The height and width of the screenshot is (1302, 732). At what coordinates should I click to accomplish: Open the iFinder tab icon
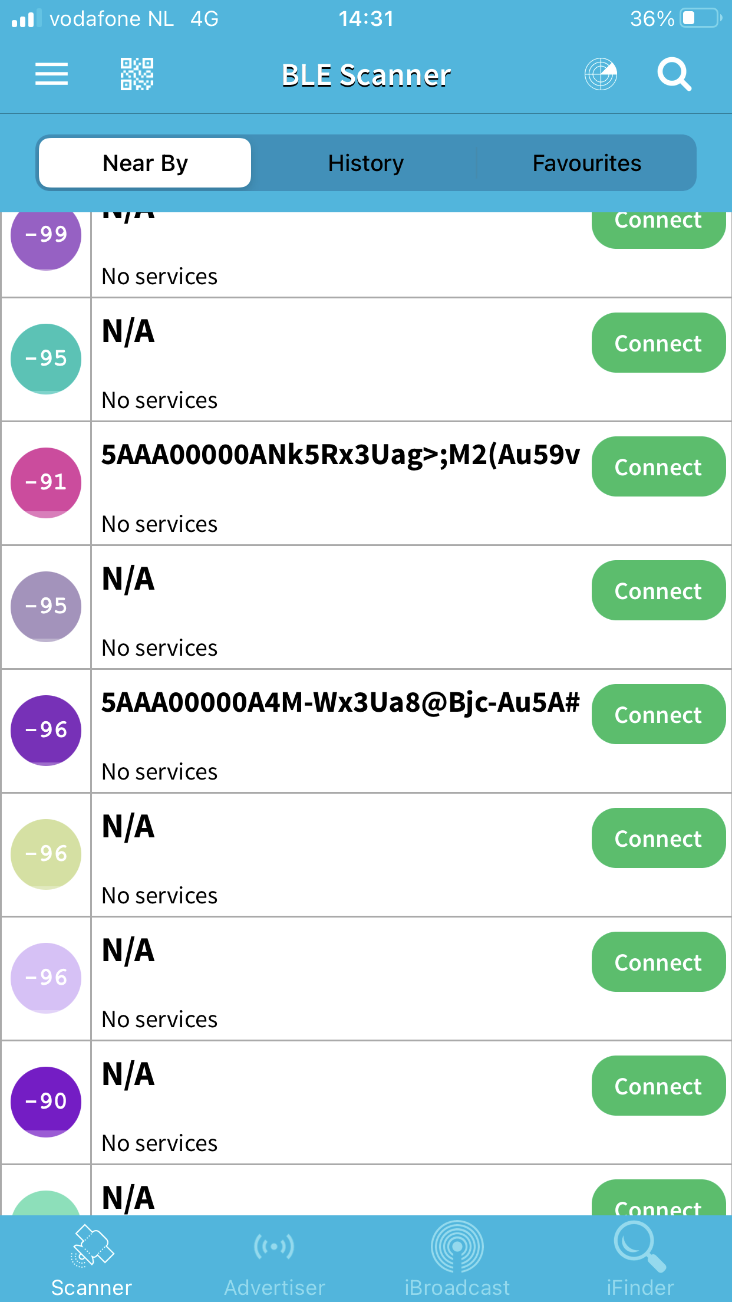click(x=640, y=1247)
